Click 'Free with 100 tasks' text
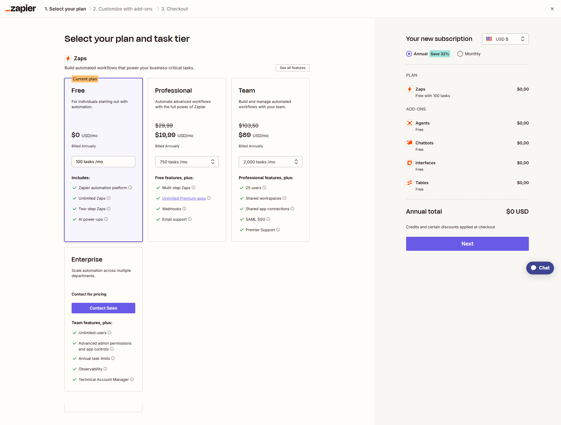The width and height of the screenshot is (561, 425). 433,96
